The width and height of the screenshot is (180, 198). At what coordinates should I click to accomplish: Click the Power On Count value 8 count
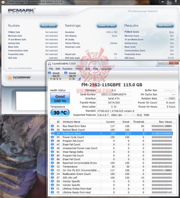pyautogui.click(x=167, y=103)
